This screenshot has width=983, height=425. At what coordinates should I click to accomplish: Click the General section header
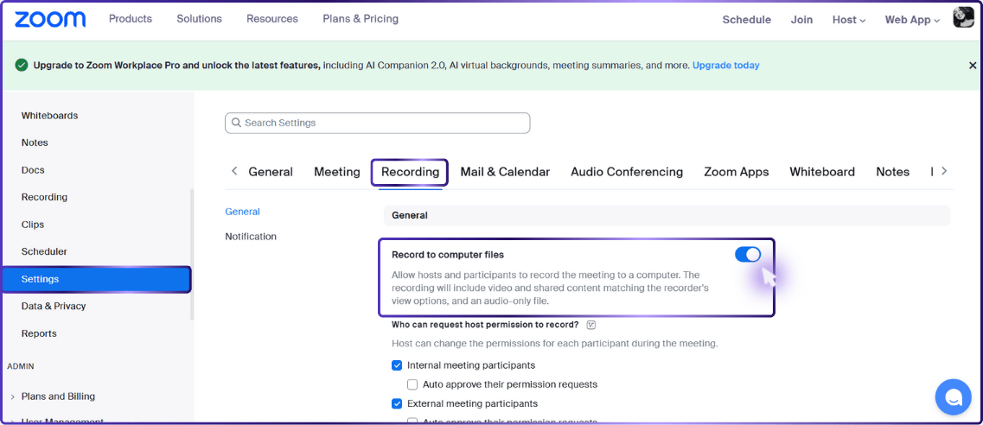667,215
